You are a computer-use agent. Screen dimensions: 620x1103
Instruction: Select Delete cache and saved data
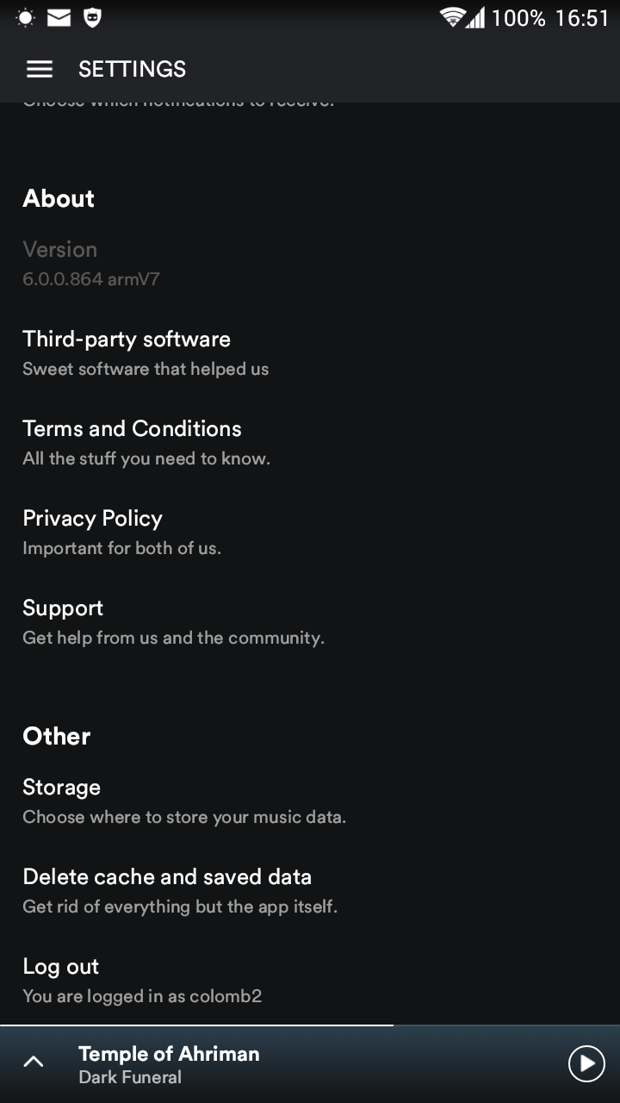pyautogui.click(x=167, y=890)
